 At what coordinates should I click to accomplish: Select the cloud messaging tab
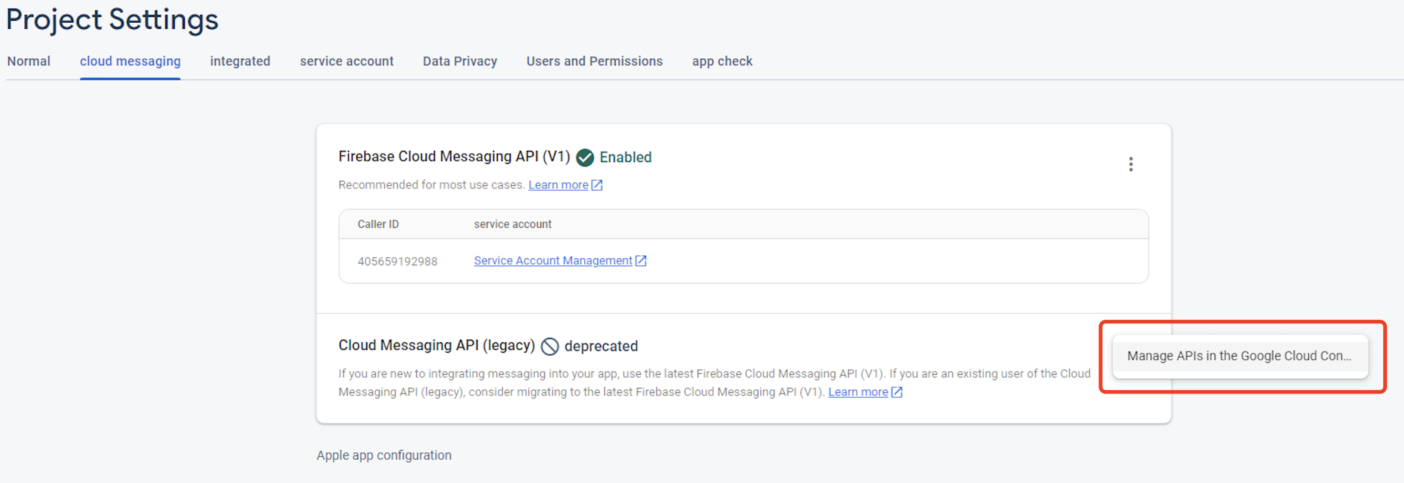pyautogui.click(x=130, y=61)
